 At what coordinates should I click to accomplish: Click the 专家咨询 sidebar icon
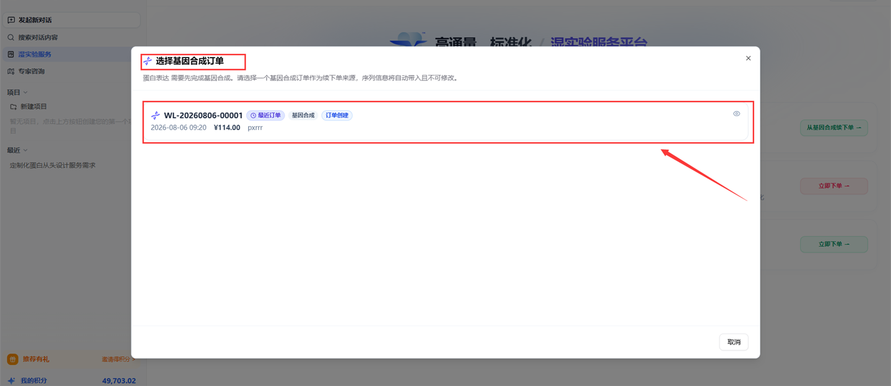click(x=11, y=71)
